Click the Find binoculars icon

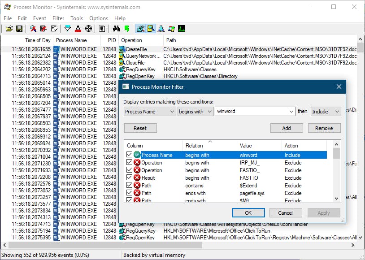[x=116, y=29]
